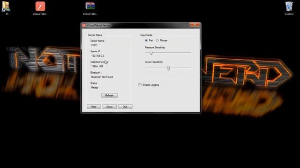Open the VirtualTablet WinRAR archive icon
This screenshot has height=168, width=300.
click(x=90, y=6)
